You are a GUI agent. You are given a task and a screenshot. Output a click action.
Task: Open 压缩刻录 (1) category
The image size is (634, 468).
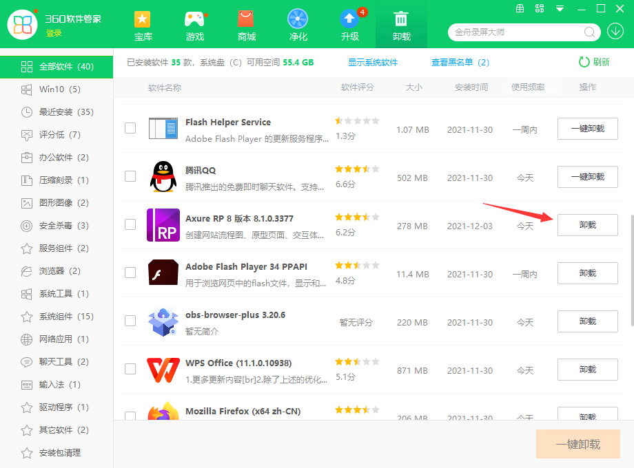pyautogui.click(x=57, y=180)
